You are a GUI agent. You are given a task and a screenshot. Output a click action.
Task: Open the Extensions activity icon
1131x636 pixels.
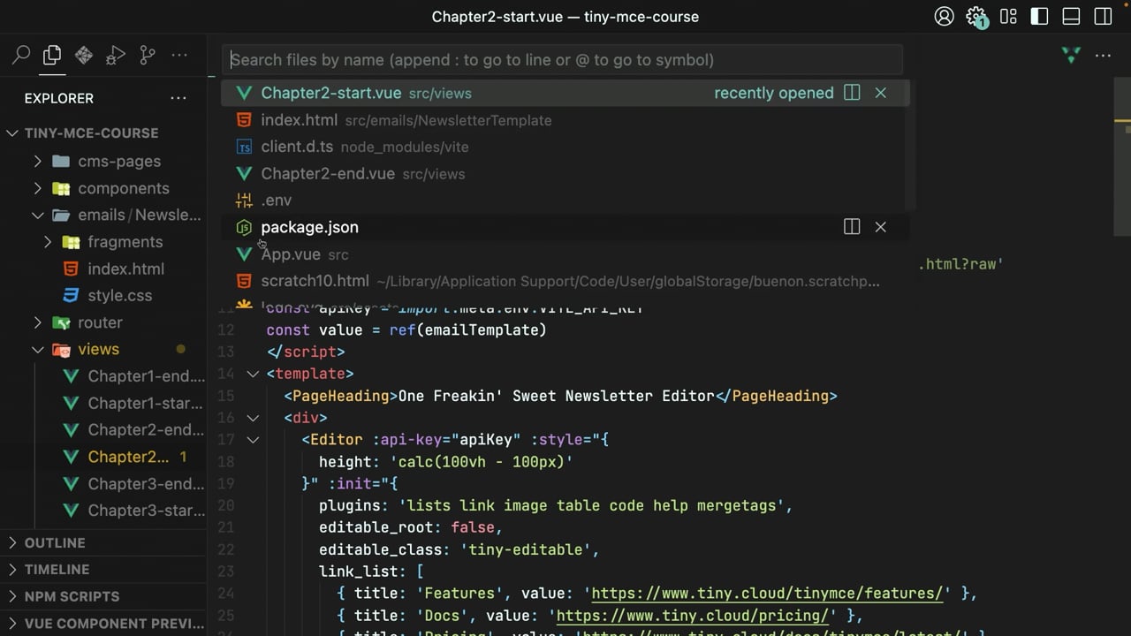84,56
